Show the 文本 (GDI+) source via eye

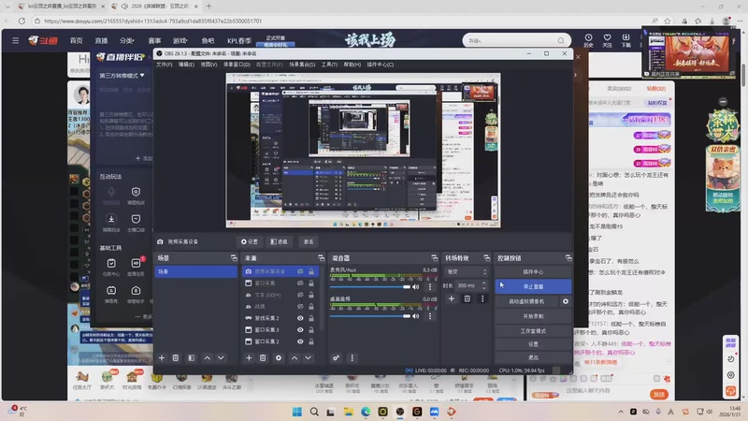pos(300,295)
